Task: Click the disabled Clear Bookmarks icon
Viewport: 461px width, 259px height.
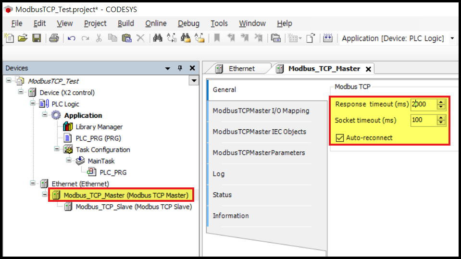Action: pos(259,38)
